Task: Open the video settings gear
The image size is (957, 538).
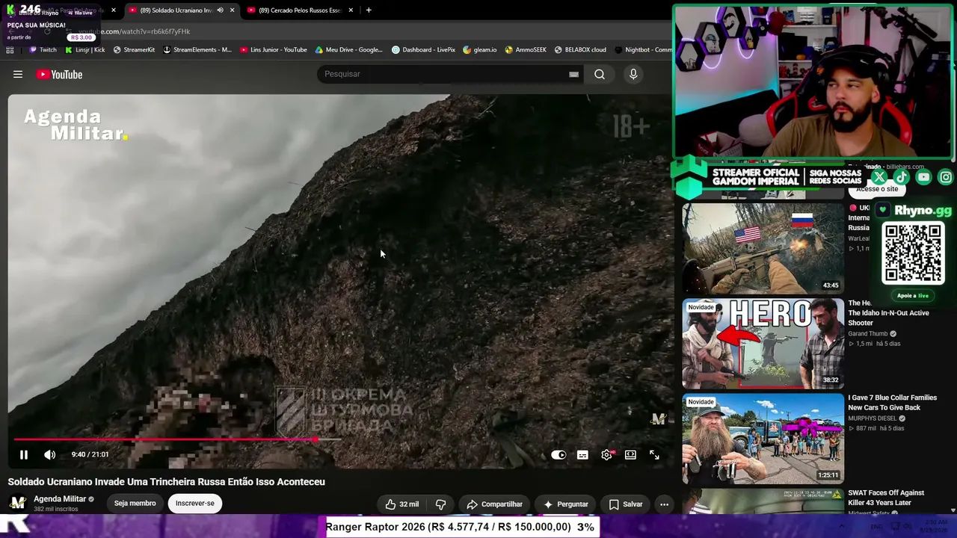Action: (x=606, y=454)
